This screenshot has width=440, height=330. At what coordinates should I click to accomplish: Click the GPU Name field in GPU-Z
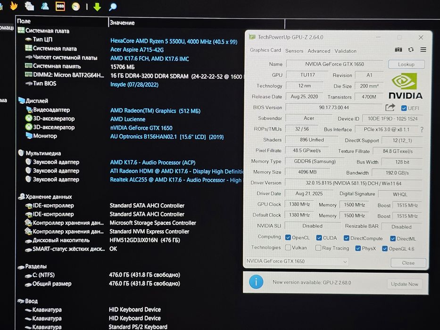point(334,64)
